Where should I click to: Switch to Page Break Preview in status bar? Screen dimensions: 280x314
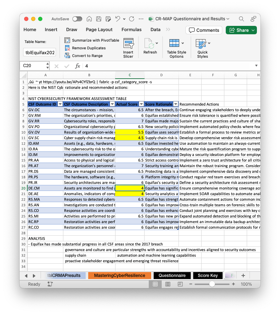point(180,284)
